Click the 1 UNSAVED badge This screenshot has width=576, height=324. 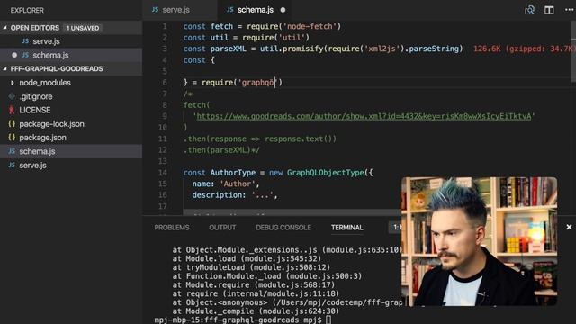pos(83,28)
